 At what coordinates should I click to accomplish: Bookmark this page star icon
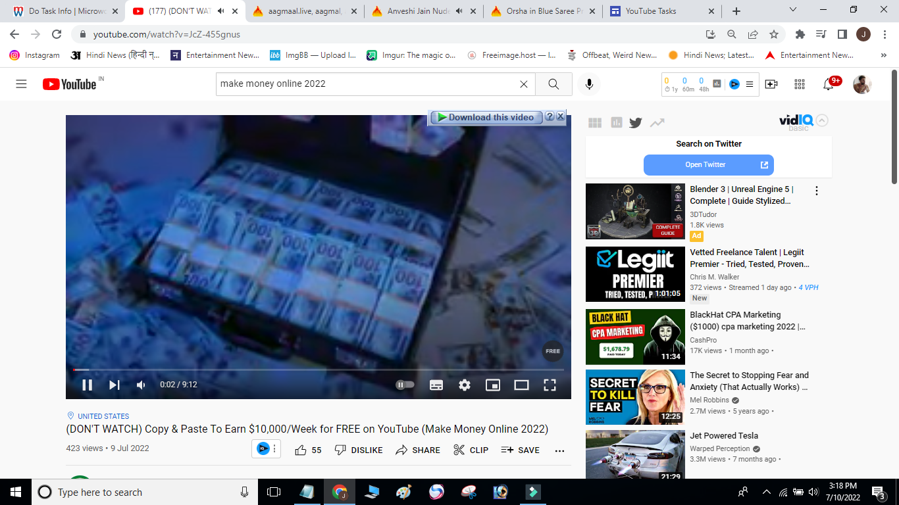point(774,34)
